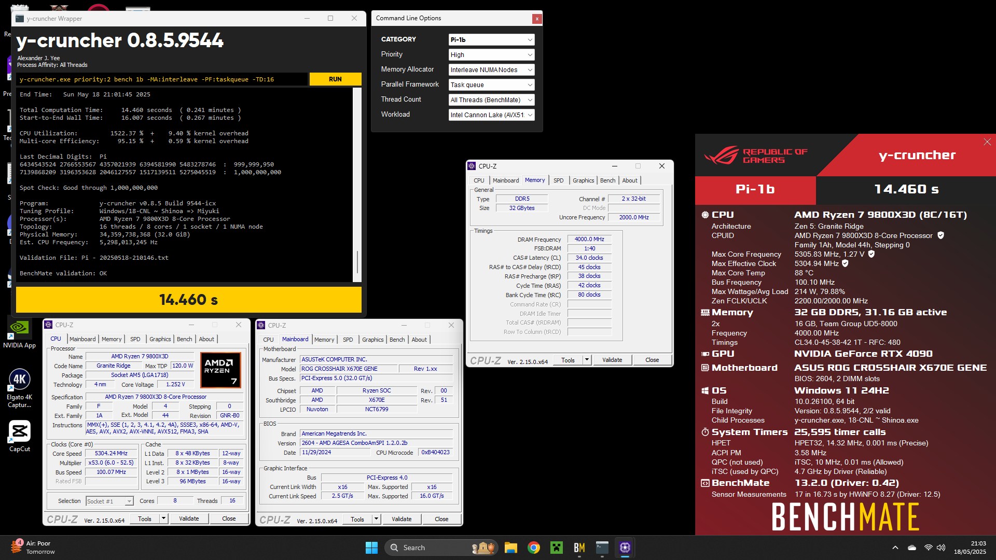The width and height of the screenshot is (996, 560).
Task: Open Wi-Fi network tray icon
Action: click(928, 548)
